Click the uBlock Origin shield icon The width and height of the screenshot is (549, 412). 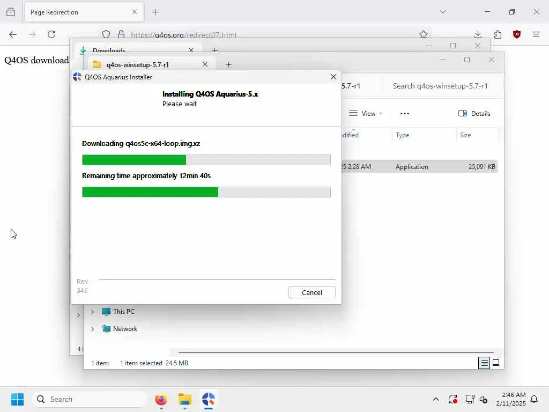(x=517, y=34)
